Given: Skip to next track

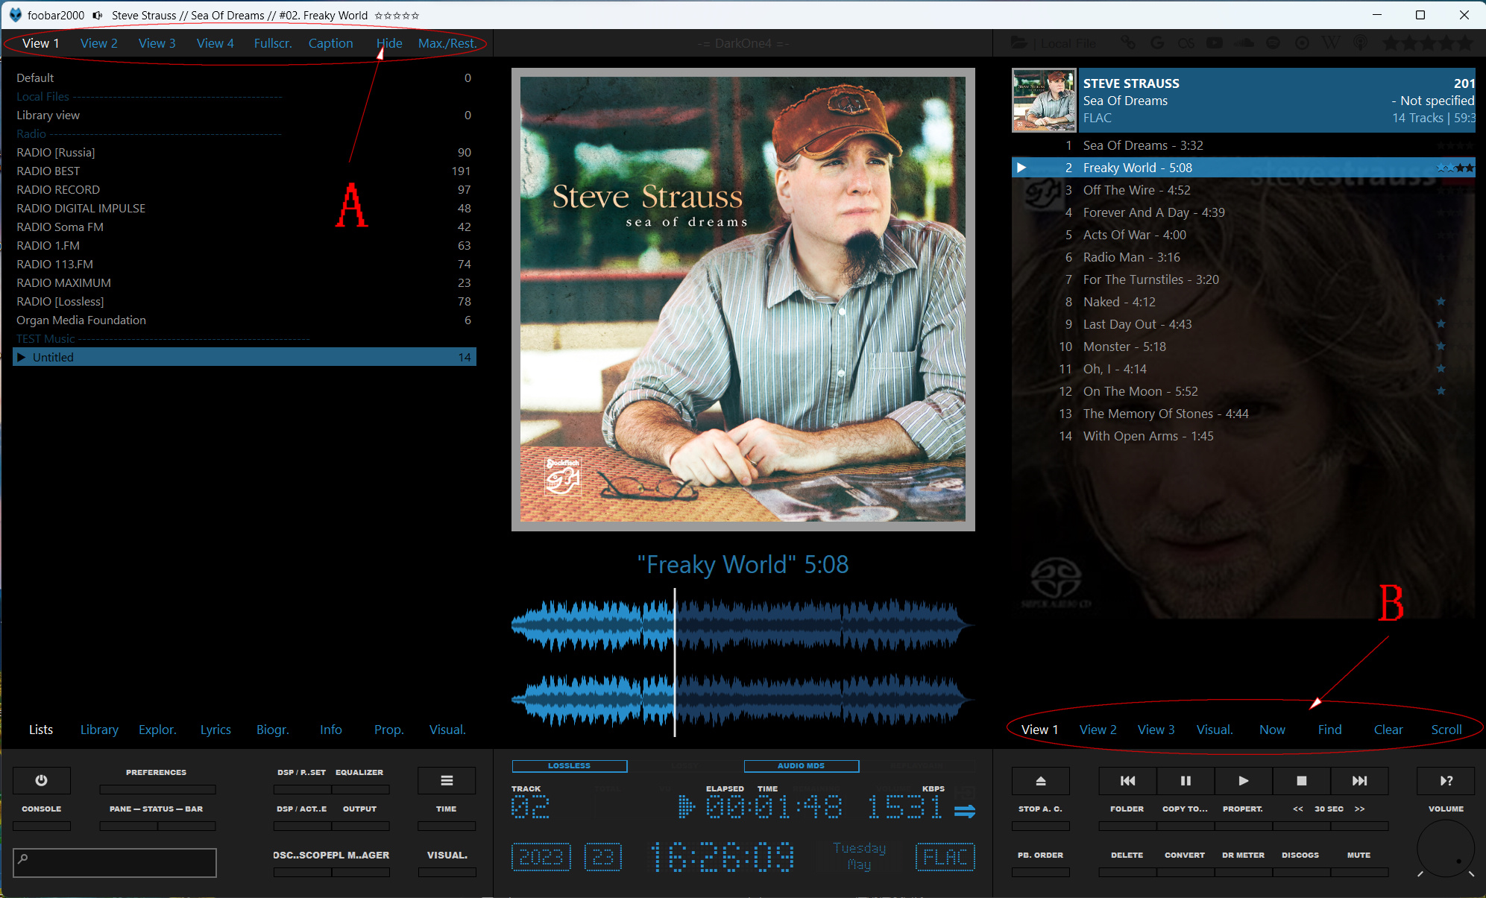Looking at the screenshot, I should point(1359,780).
